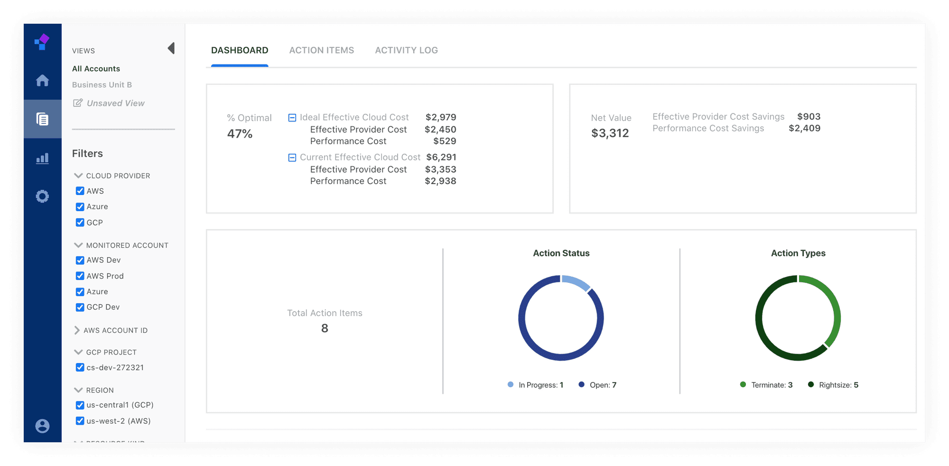Open the settings gear icon
Screen dimensions: 949x466
coord(42,196)
